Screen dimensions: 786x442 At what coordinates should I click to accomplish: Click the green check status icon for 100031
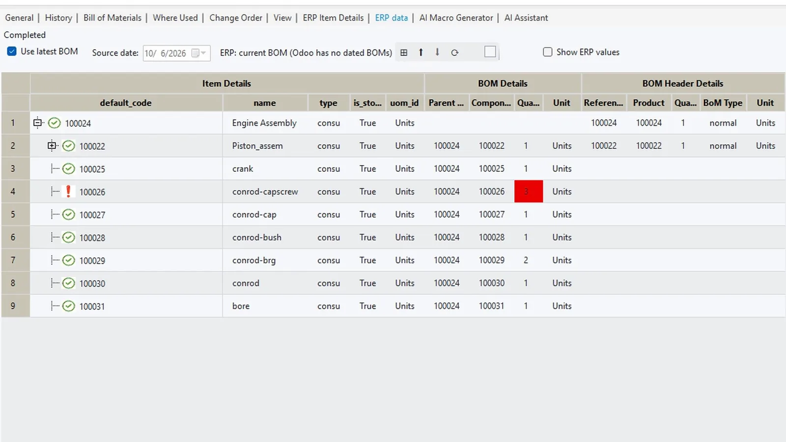[x=69, y=306]
